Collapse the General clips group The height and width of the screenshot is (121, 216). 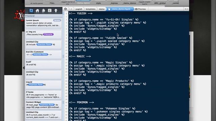[26, 16]
